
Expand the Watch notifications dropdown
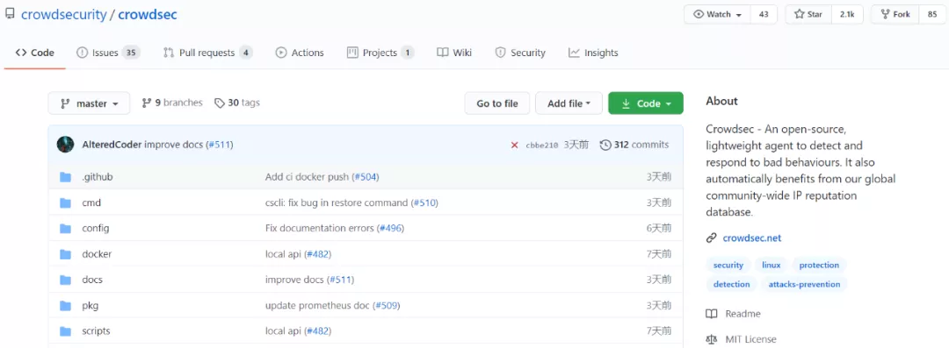click(718, 15)
